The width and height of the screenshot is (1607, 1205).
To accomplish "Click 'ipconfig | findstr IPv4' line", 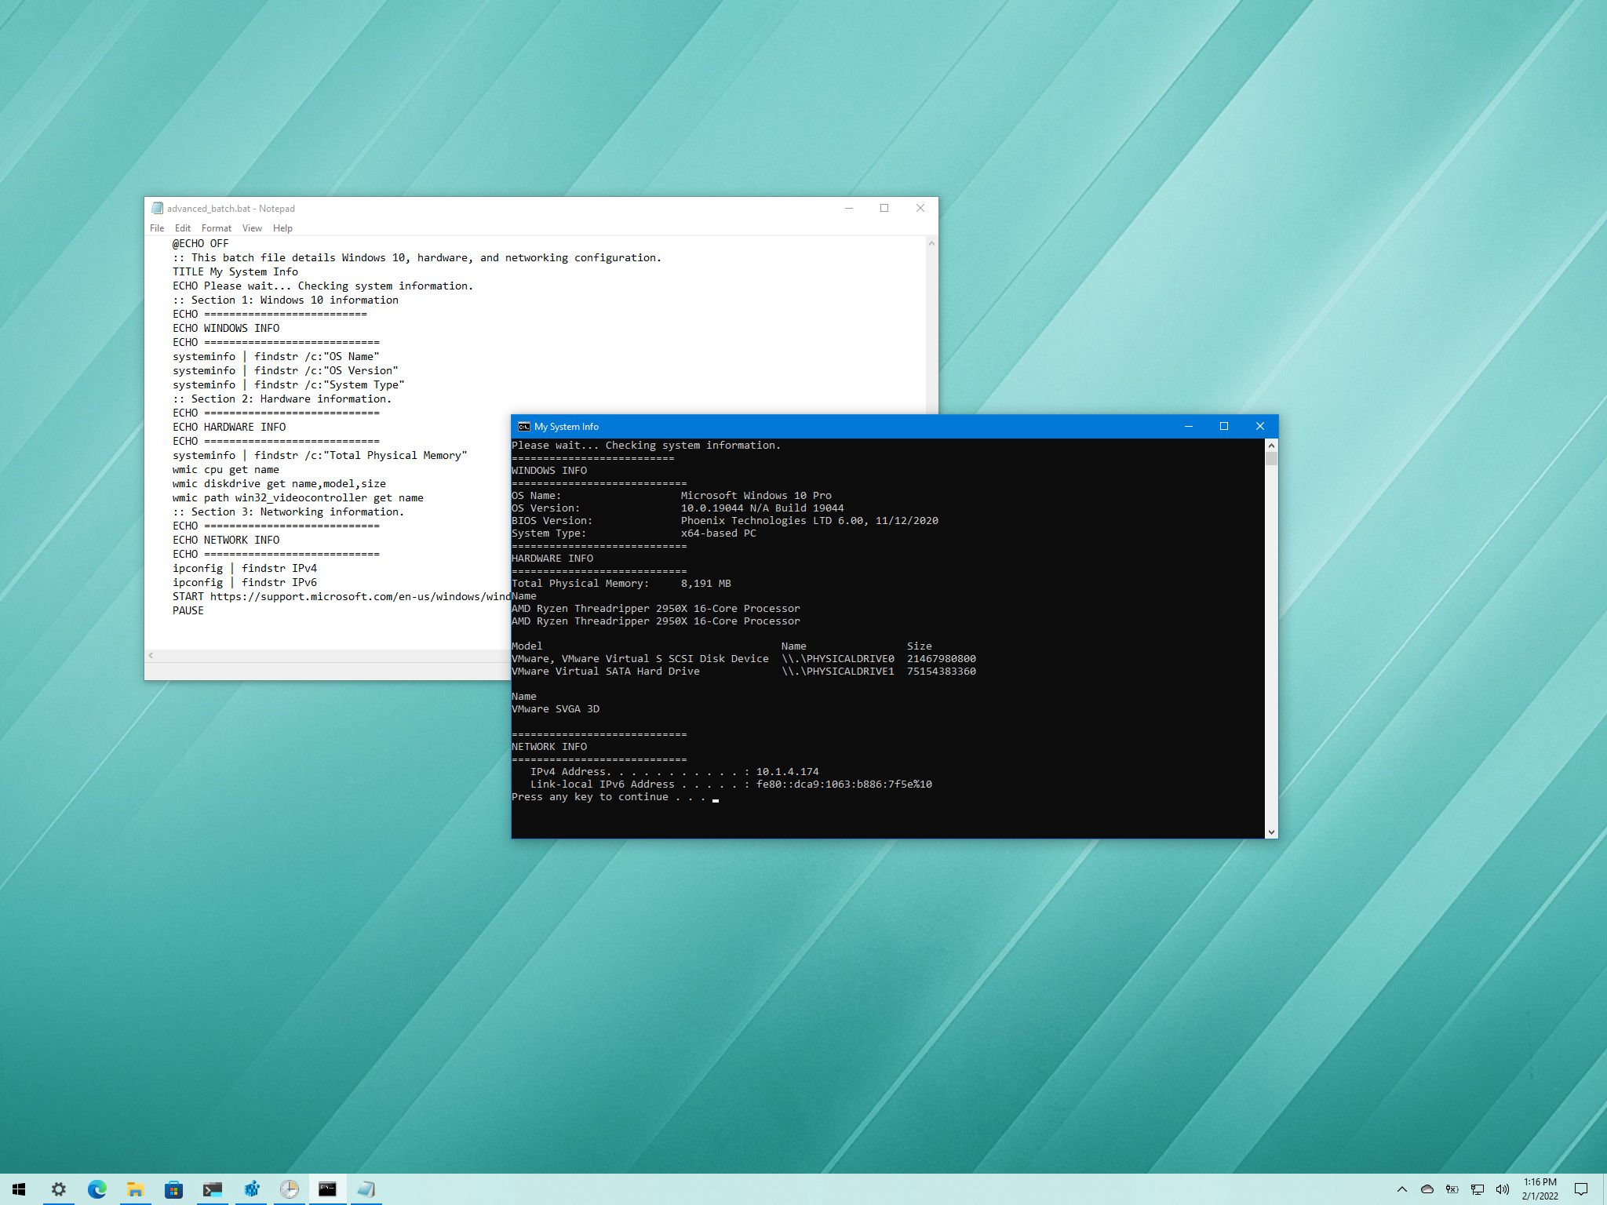I will (245, 568).
